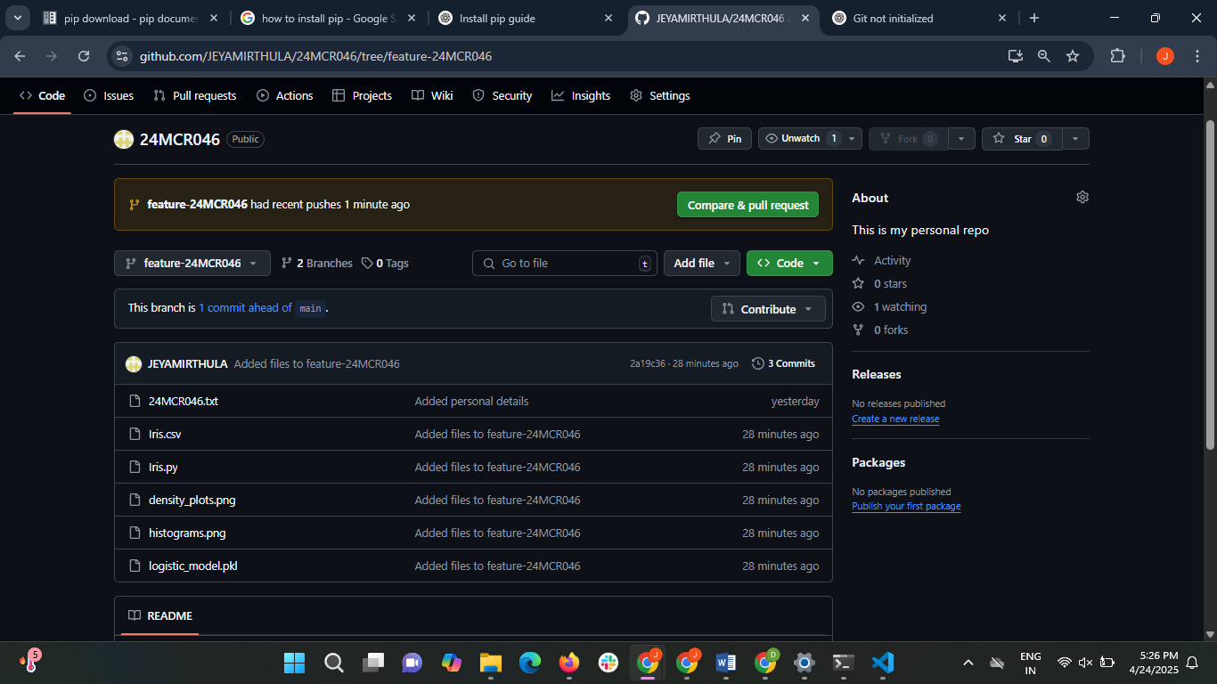Open repository Settings tab

point(660,95)
